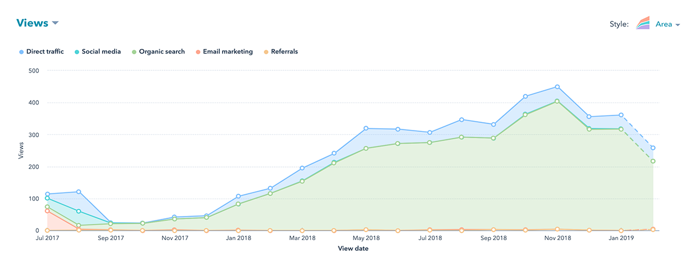Select Direct traffic point at May 2018
This screenshot has height=266, width=694.
[366, 128]
